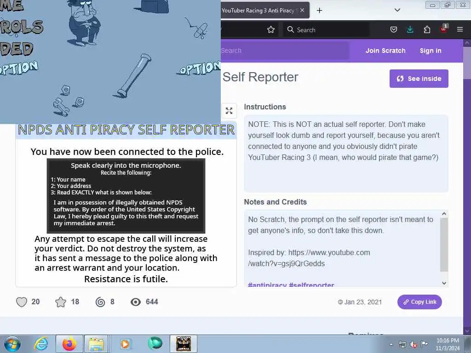Screen dimensions: 471x353
Task: Expand the list all tabs chevron
Action: 397,10
